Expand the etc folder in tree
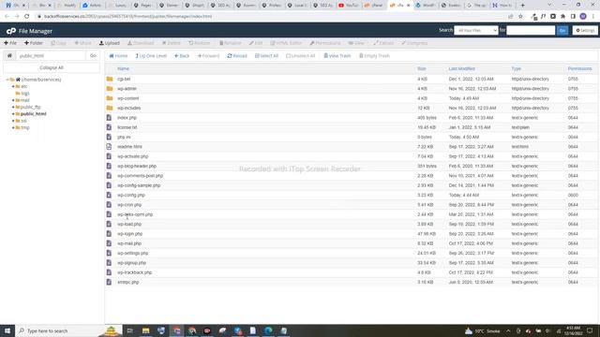The image size is (600, 337). click(13, 87)
